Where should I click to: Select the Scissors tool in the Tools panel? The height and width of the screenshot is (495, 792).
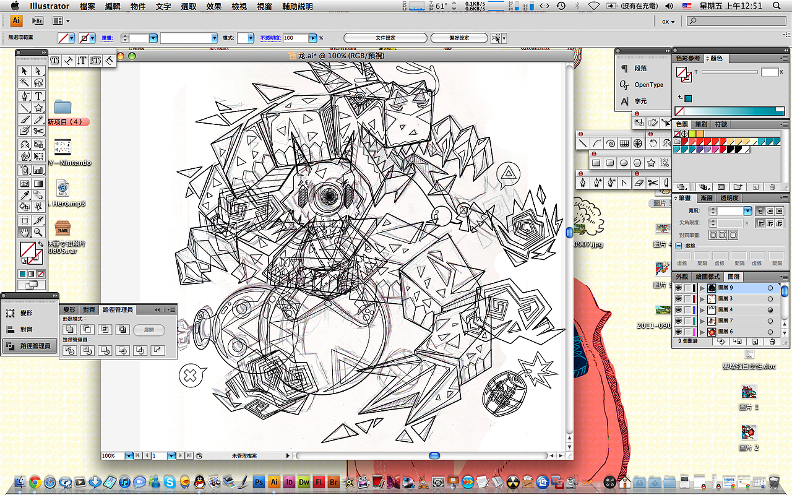click(x=38, y=131)
